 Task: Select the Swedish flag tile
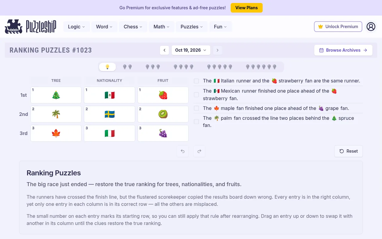110,114
